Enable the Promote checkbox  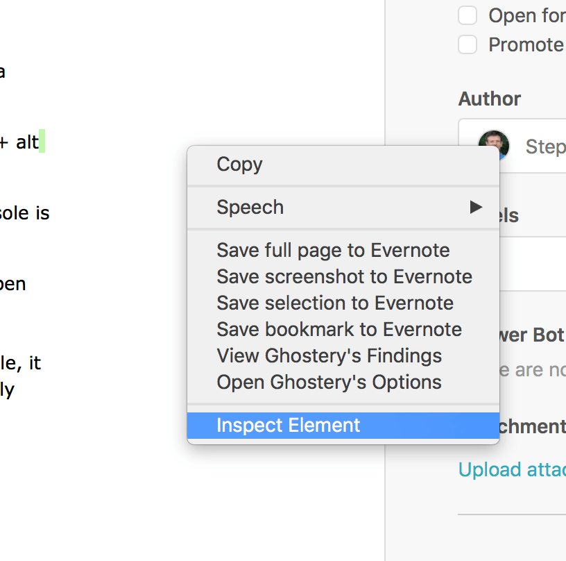point(468,45)
